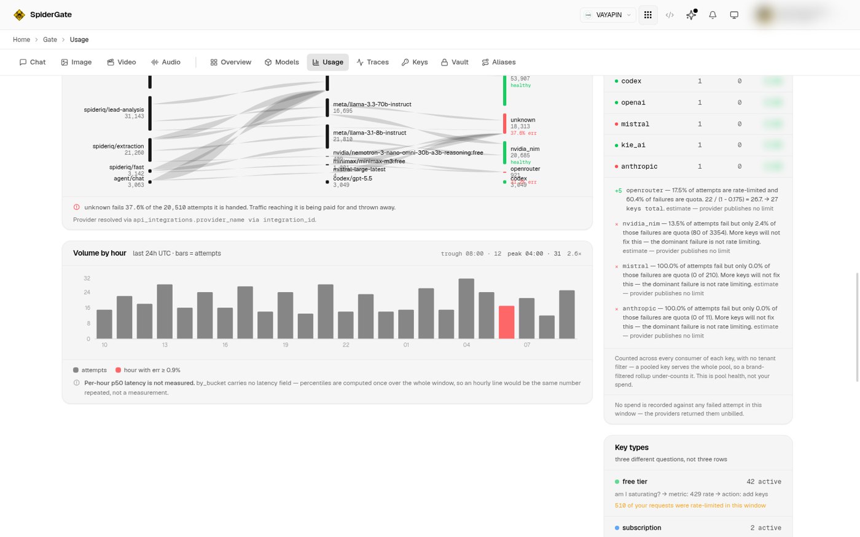Switch to the Video tab
The height and width of the screenshot is (537, 860).
122,62
